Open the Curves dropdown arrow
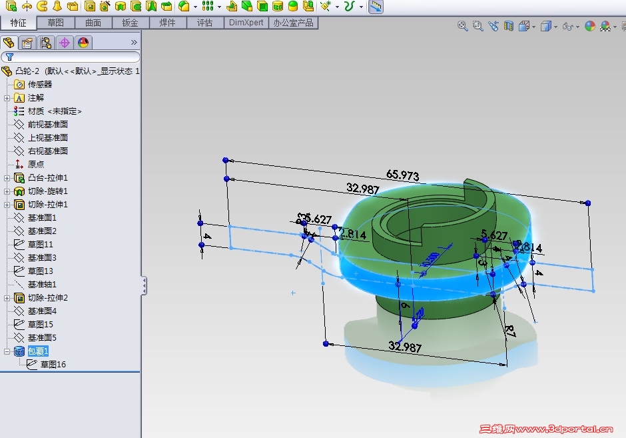 pyautogui.click(x=361, y=7)
